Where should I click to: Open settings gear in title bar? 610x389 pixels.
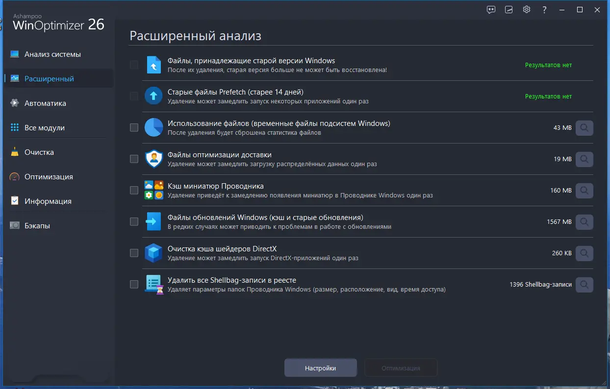coord(527,9)
